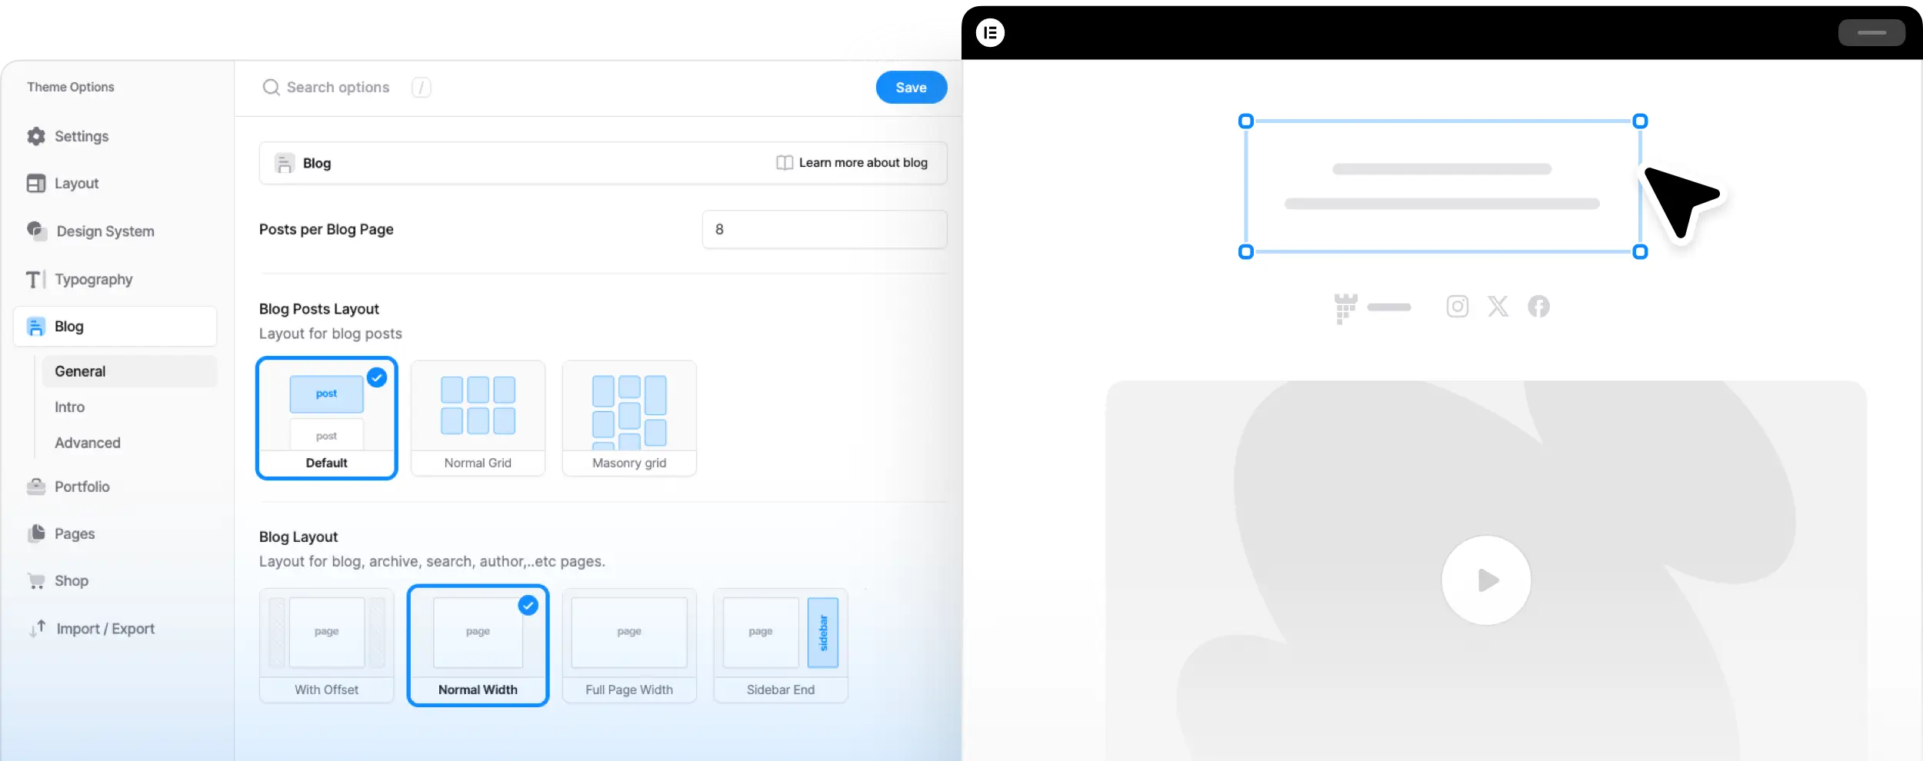1923x761 pixels.
Task: Click the search magnifier icon
Action: pyautogui.click(x=271, y=88)
